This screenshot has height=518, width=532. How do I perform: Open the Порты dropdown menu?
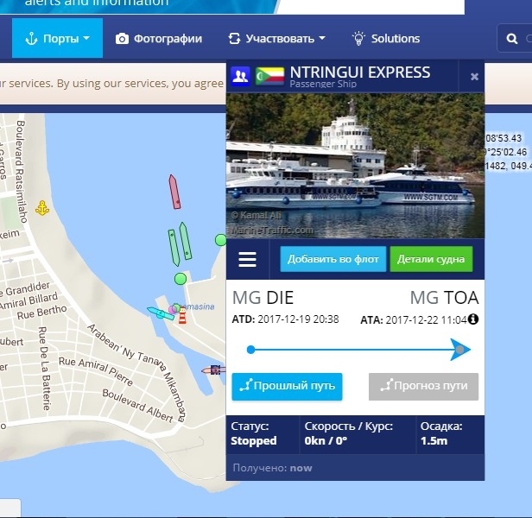57,38
